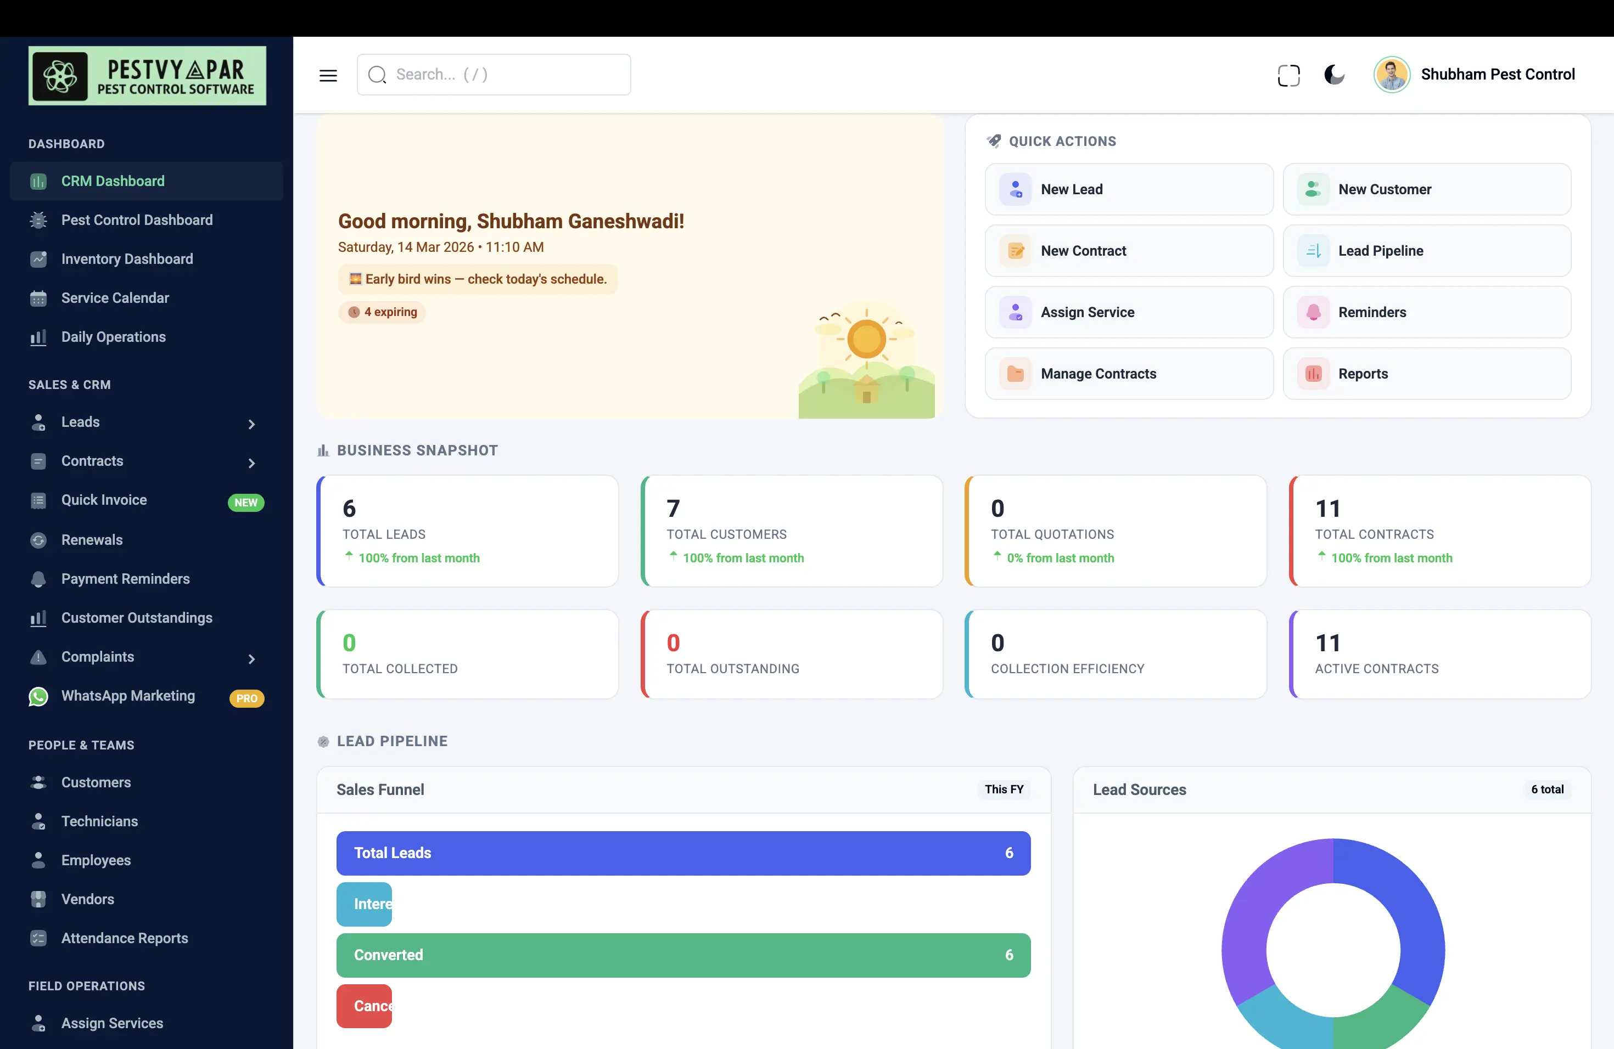The height and width of the screenshot is (1049, 1614).
Task: Open the 4 expiring badge
Action: (x=382, y=312)
